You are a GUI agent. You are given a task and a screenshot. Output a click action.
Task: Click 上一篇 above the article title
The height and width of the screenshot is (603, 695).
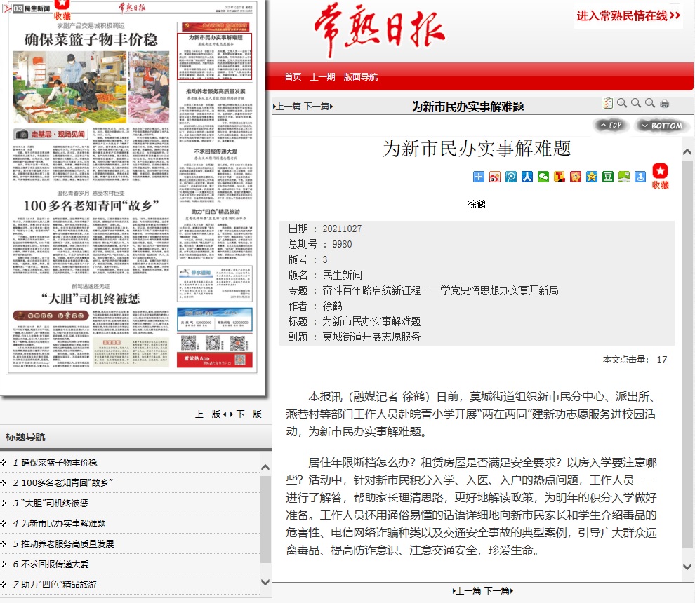click(288, 107)
